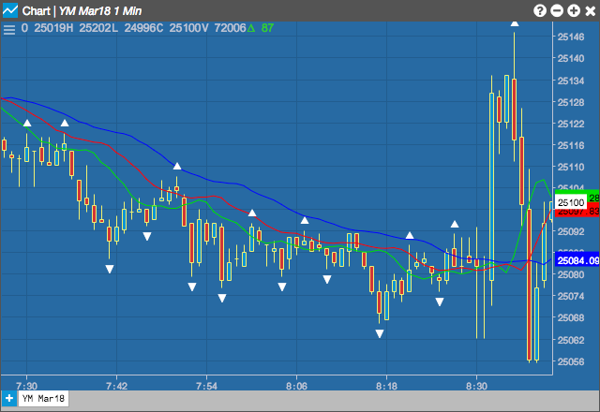Click the 8:18 time axis label
The width and height of the screenshot is (600, 412).
(x=386, y=386)
